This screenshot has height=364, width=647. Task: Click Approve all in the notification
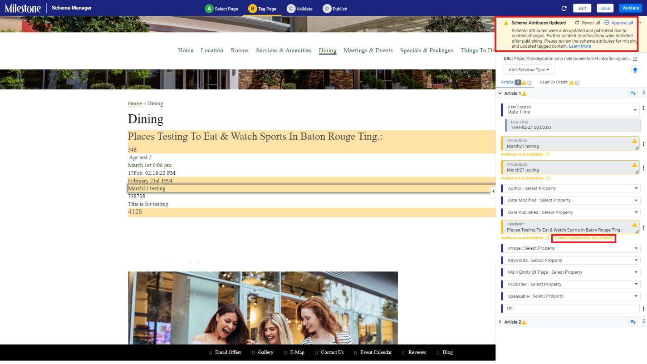619,23
